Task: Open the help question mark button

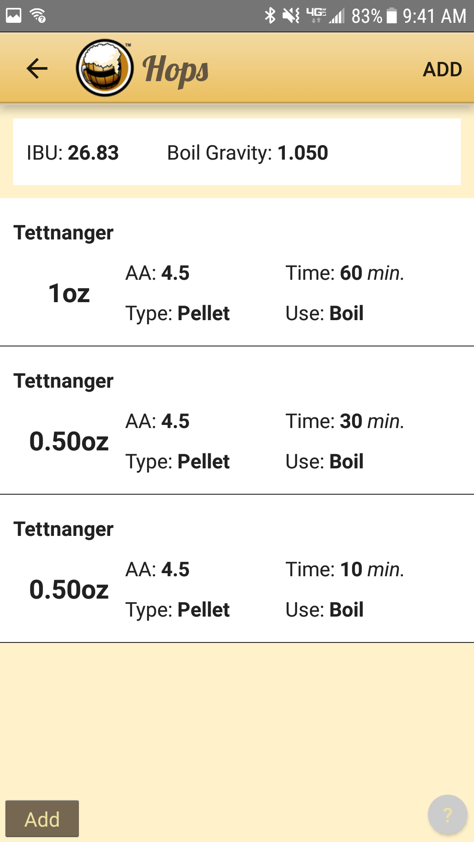Action: coord(447,815)
